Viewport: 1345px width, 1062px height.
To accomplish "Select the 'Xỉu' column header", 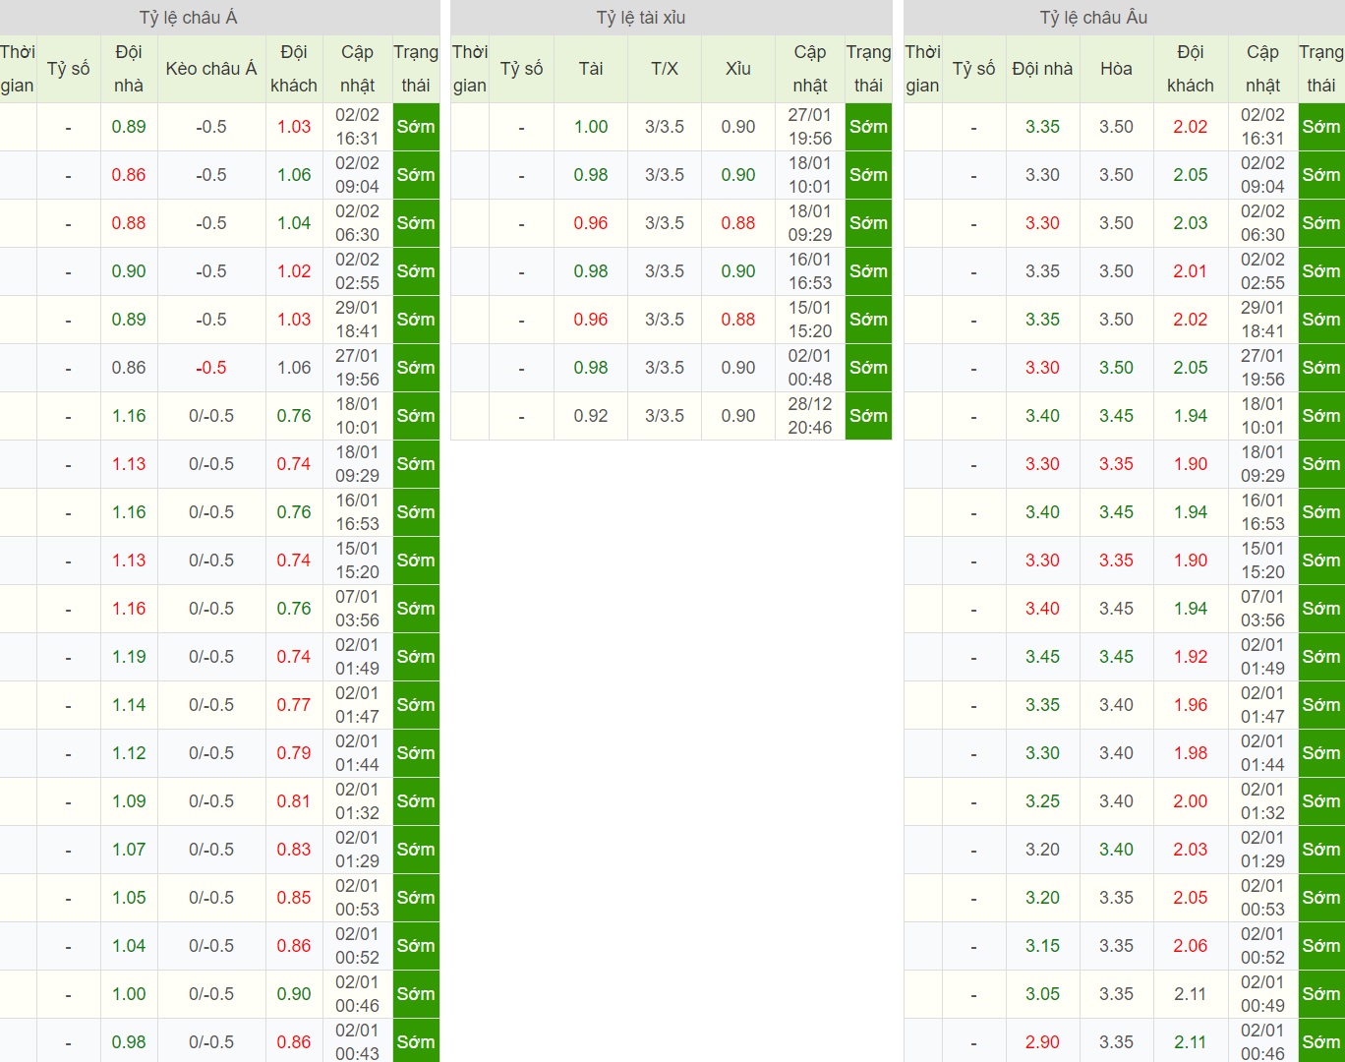I will click(738, 69).
